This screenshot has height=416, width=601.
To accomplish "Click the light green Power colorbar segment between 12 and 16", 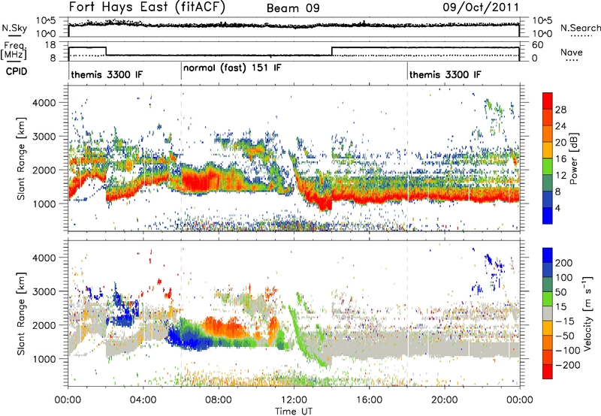I will point(548,167).
